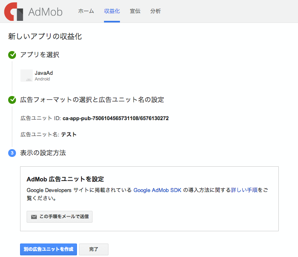Click the 新しいアプリの収益化 page title
The height and width of the screenshot is (257, 298).
(x=45, y=36)
